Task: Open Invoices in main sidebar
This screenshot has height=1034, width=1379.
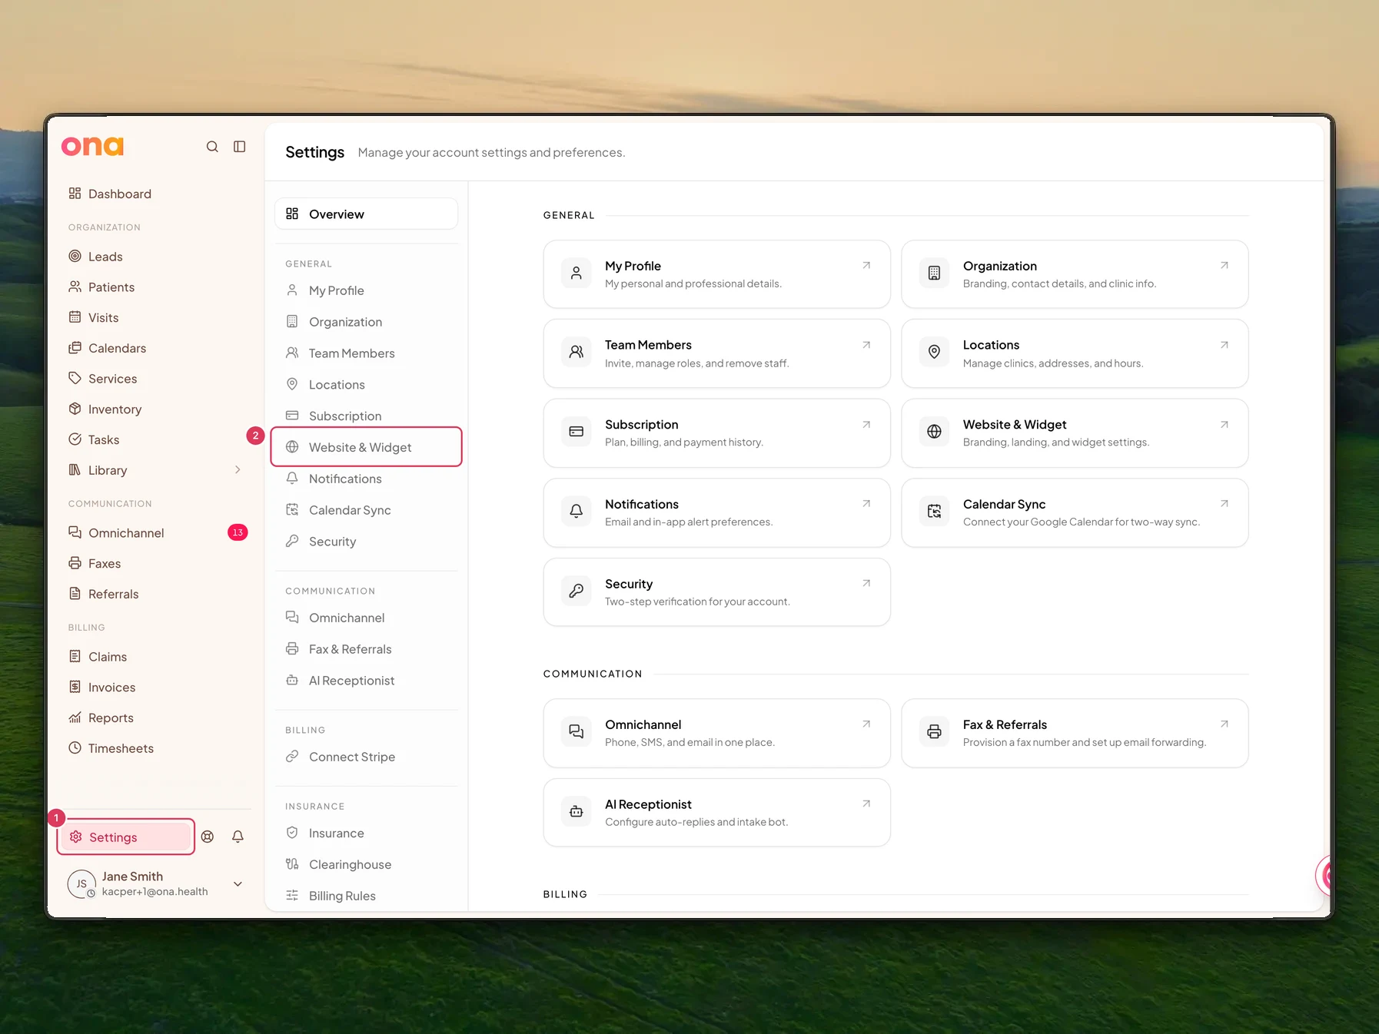Action: [156, 688]
